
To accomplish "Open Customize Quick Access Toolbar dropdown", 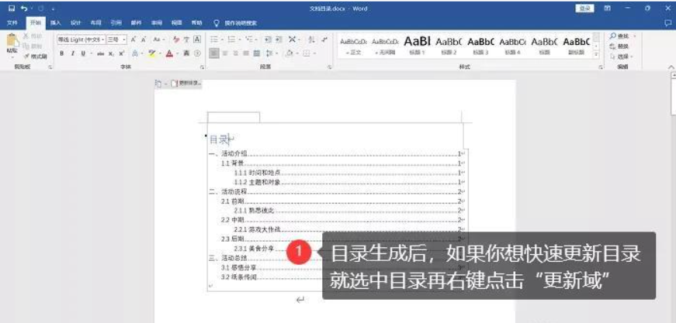I will pos(53,9).
